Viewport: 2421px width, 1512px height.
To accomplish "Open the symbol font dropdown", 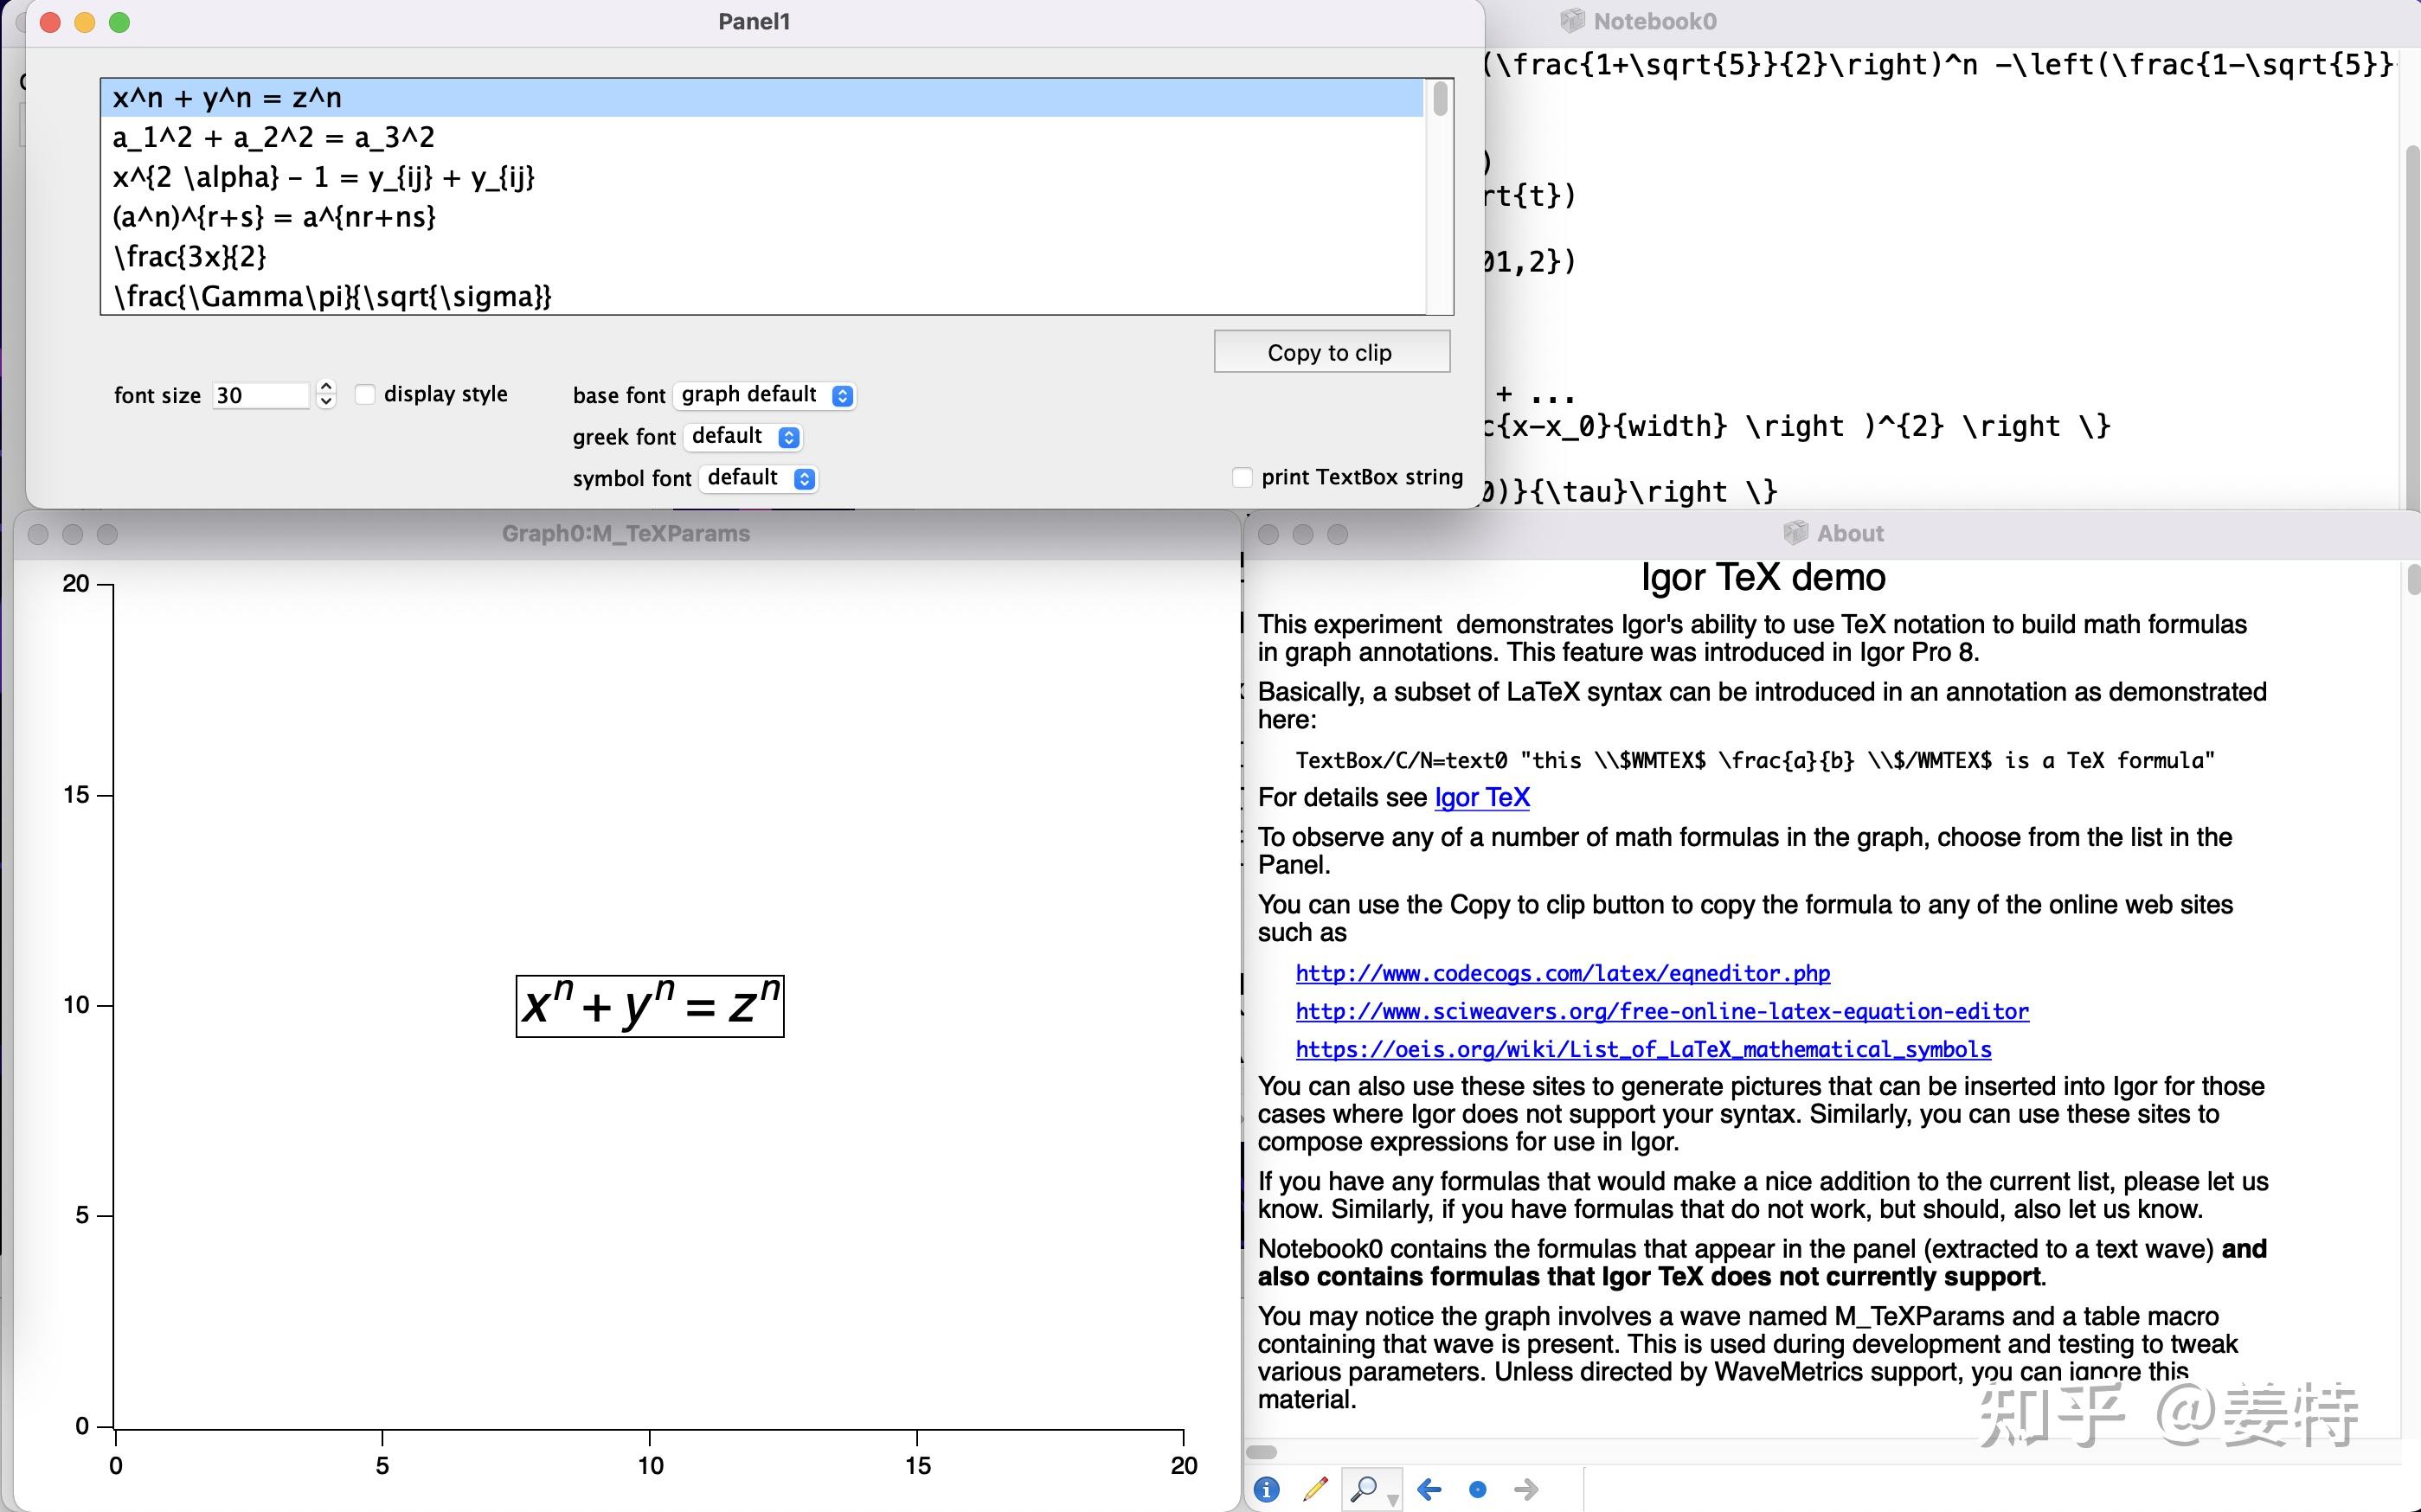I will (759, 478).
